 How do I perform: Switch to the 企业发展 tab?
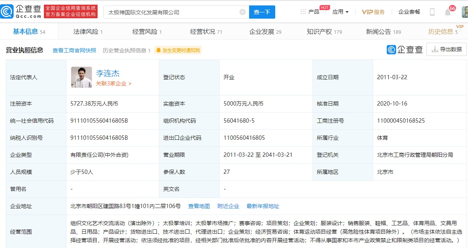265,32
